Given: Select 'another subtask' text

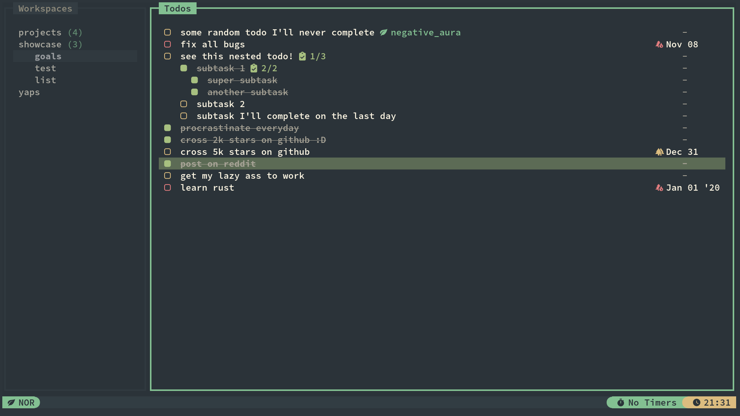Looking at the screenshot, I should click(248, 92).
